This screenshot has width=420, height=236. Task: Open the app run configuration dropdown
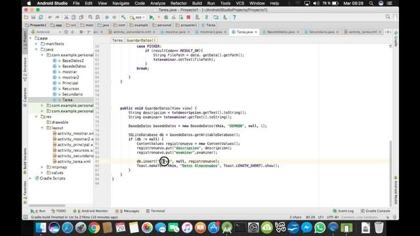(x=138, y=18)
